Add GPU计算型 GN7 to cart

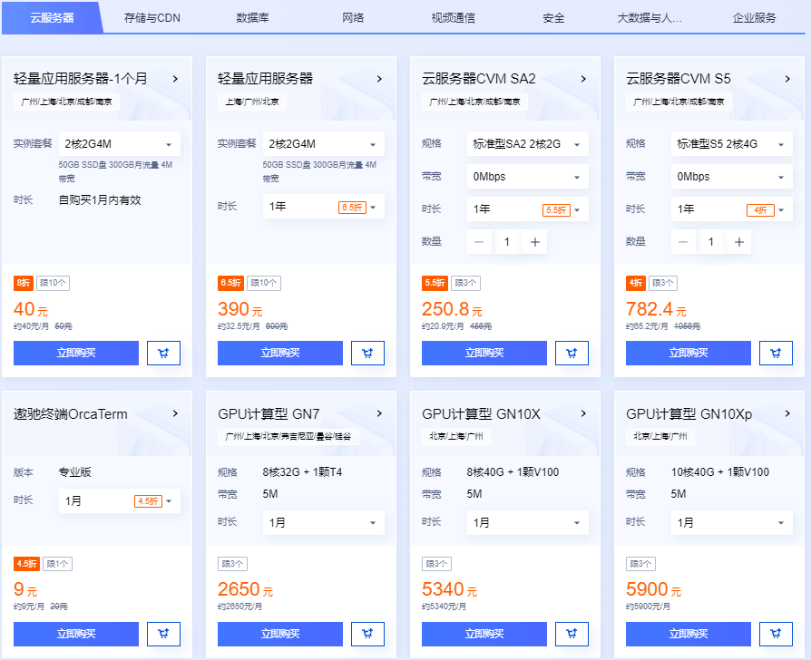tap(367, 634)
